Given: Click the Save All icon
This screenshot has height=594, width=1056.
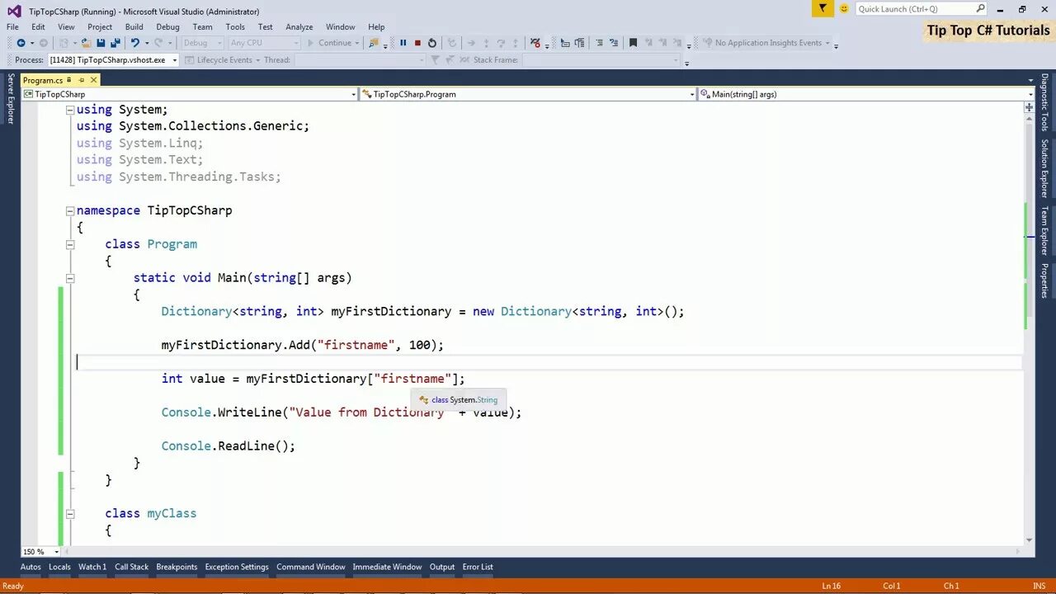Looking at the screenshot, I should (x=115, y=43).
